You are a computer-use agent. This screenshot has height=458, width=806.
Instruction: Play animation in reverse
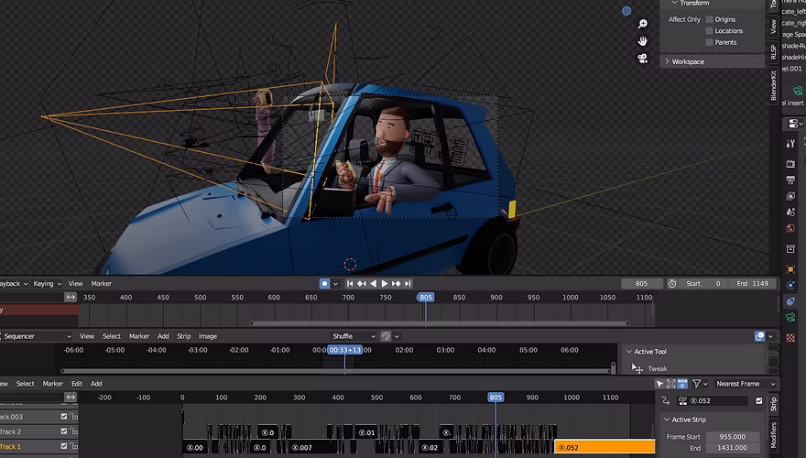(373, 284)
